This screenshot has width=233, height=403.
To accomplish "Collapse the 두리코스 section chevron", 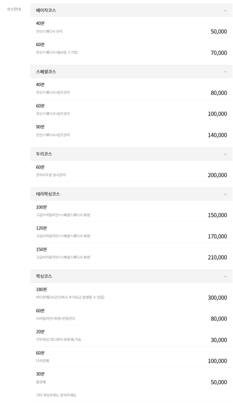I will tap(226, 154).
